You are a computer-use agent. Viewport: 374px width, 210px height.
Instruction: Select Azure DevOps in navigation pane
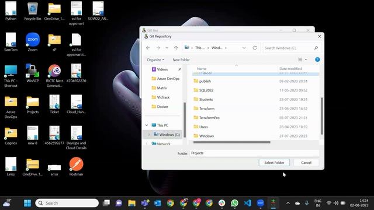[x=165, y=79]
